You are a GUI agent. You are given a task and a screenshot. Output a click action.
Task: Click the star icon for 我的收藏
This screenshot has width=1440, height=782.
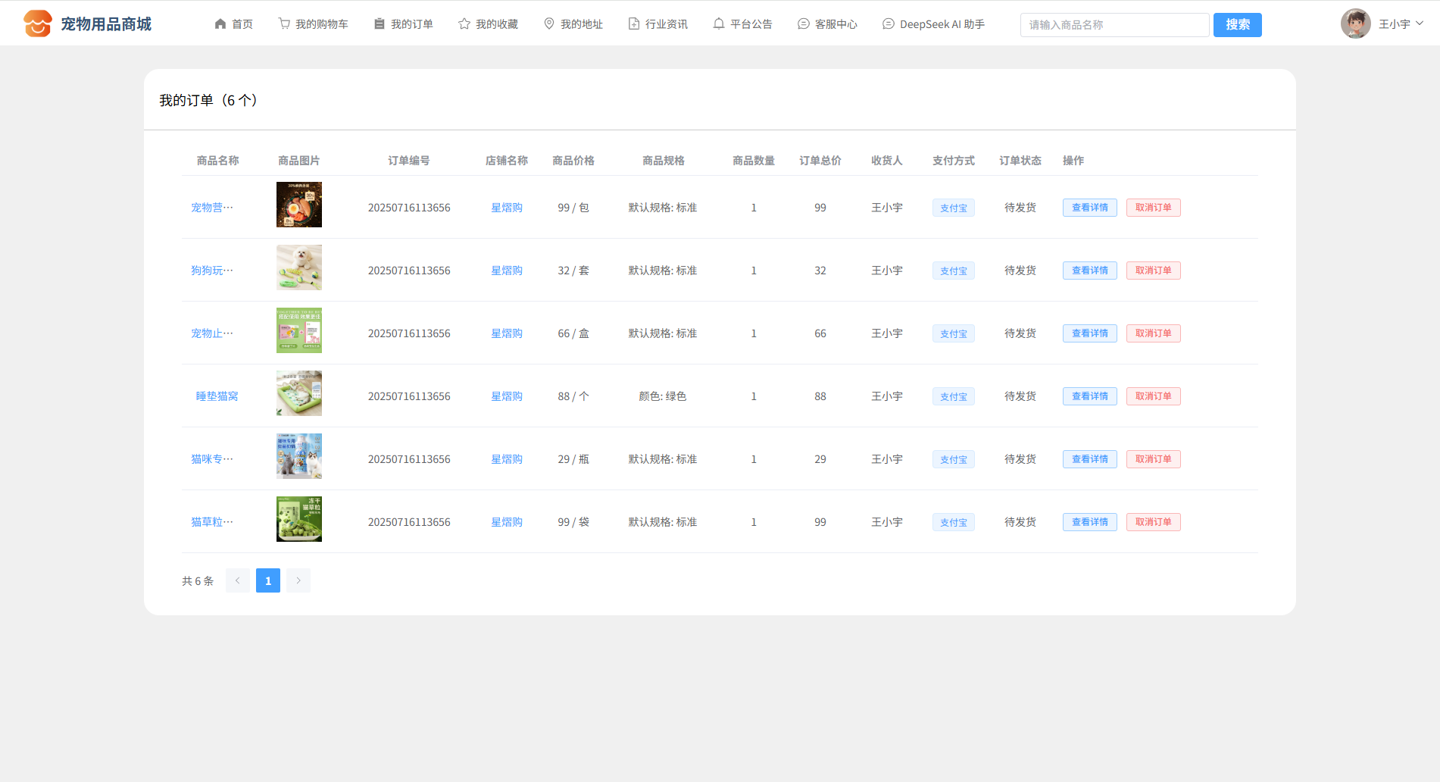coord(464,24)
